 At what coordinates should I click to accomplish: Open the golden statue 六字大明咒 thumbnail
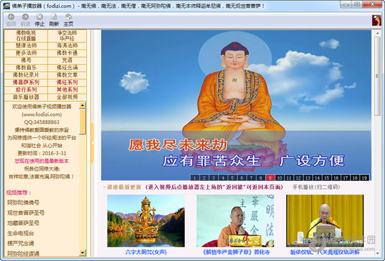(146, 221)
